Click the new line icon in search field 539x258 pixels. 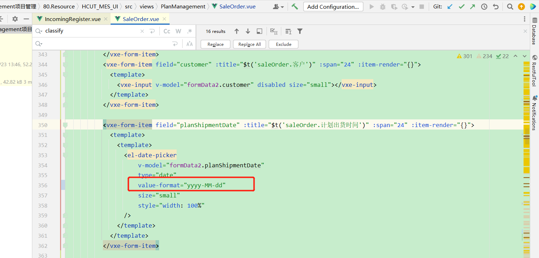tap(152, 31)
